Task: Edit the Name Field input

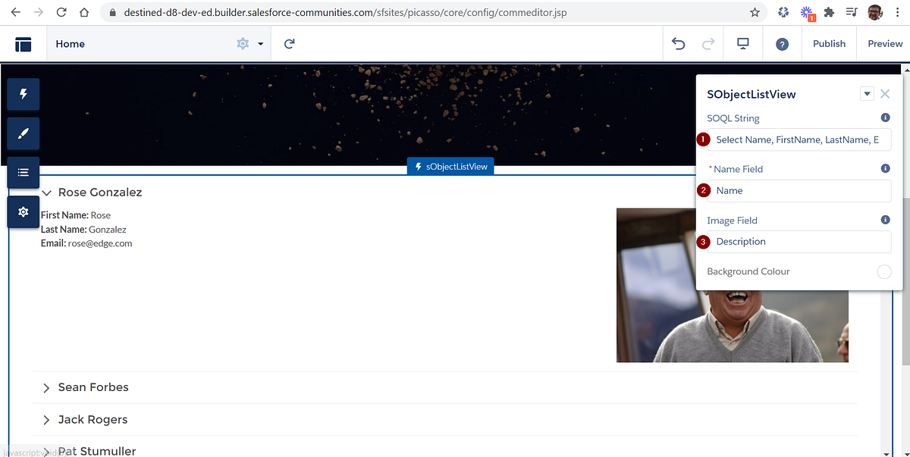Action: click(799, 190)
